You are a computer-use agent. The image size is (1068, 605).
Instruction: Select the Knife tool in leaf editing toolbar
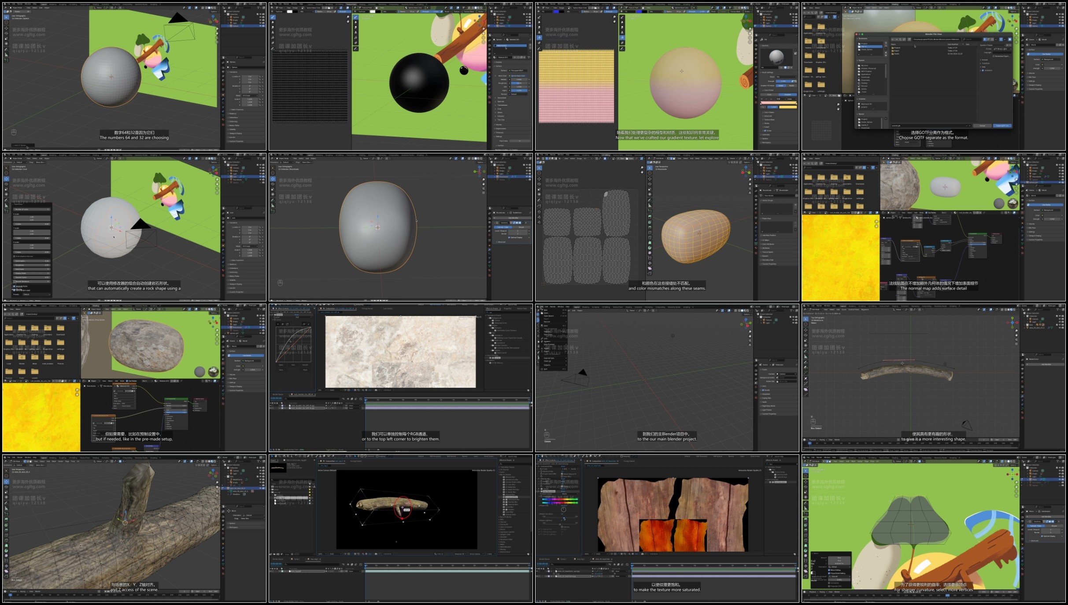point(806,541)
